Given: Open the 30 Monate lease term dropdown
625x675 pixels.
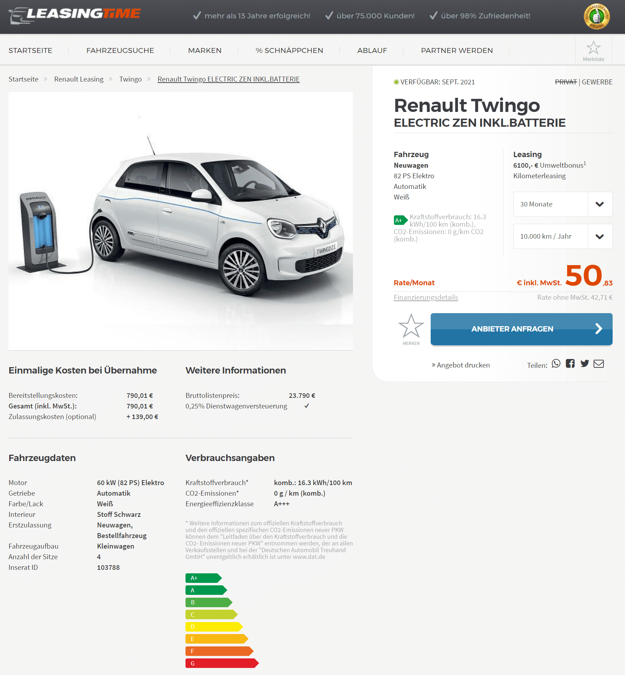Looking at the screenshot, I should click(563, 204).
